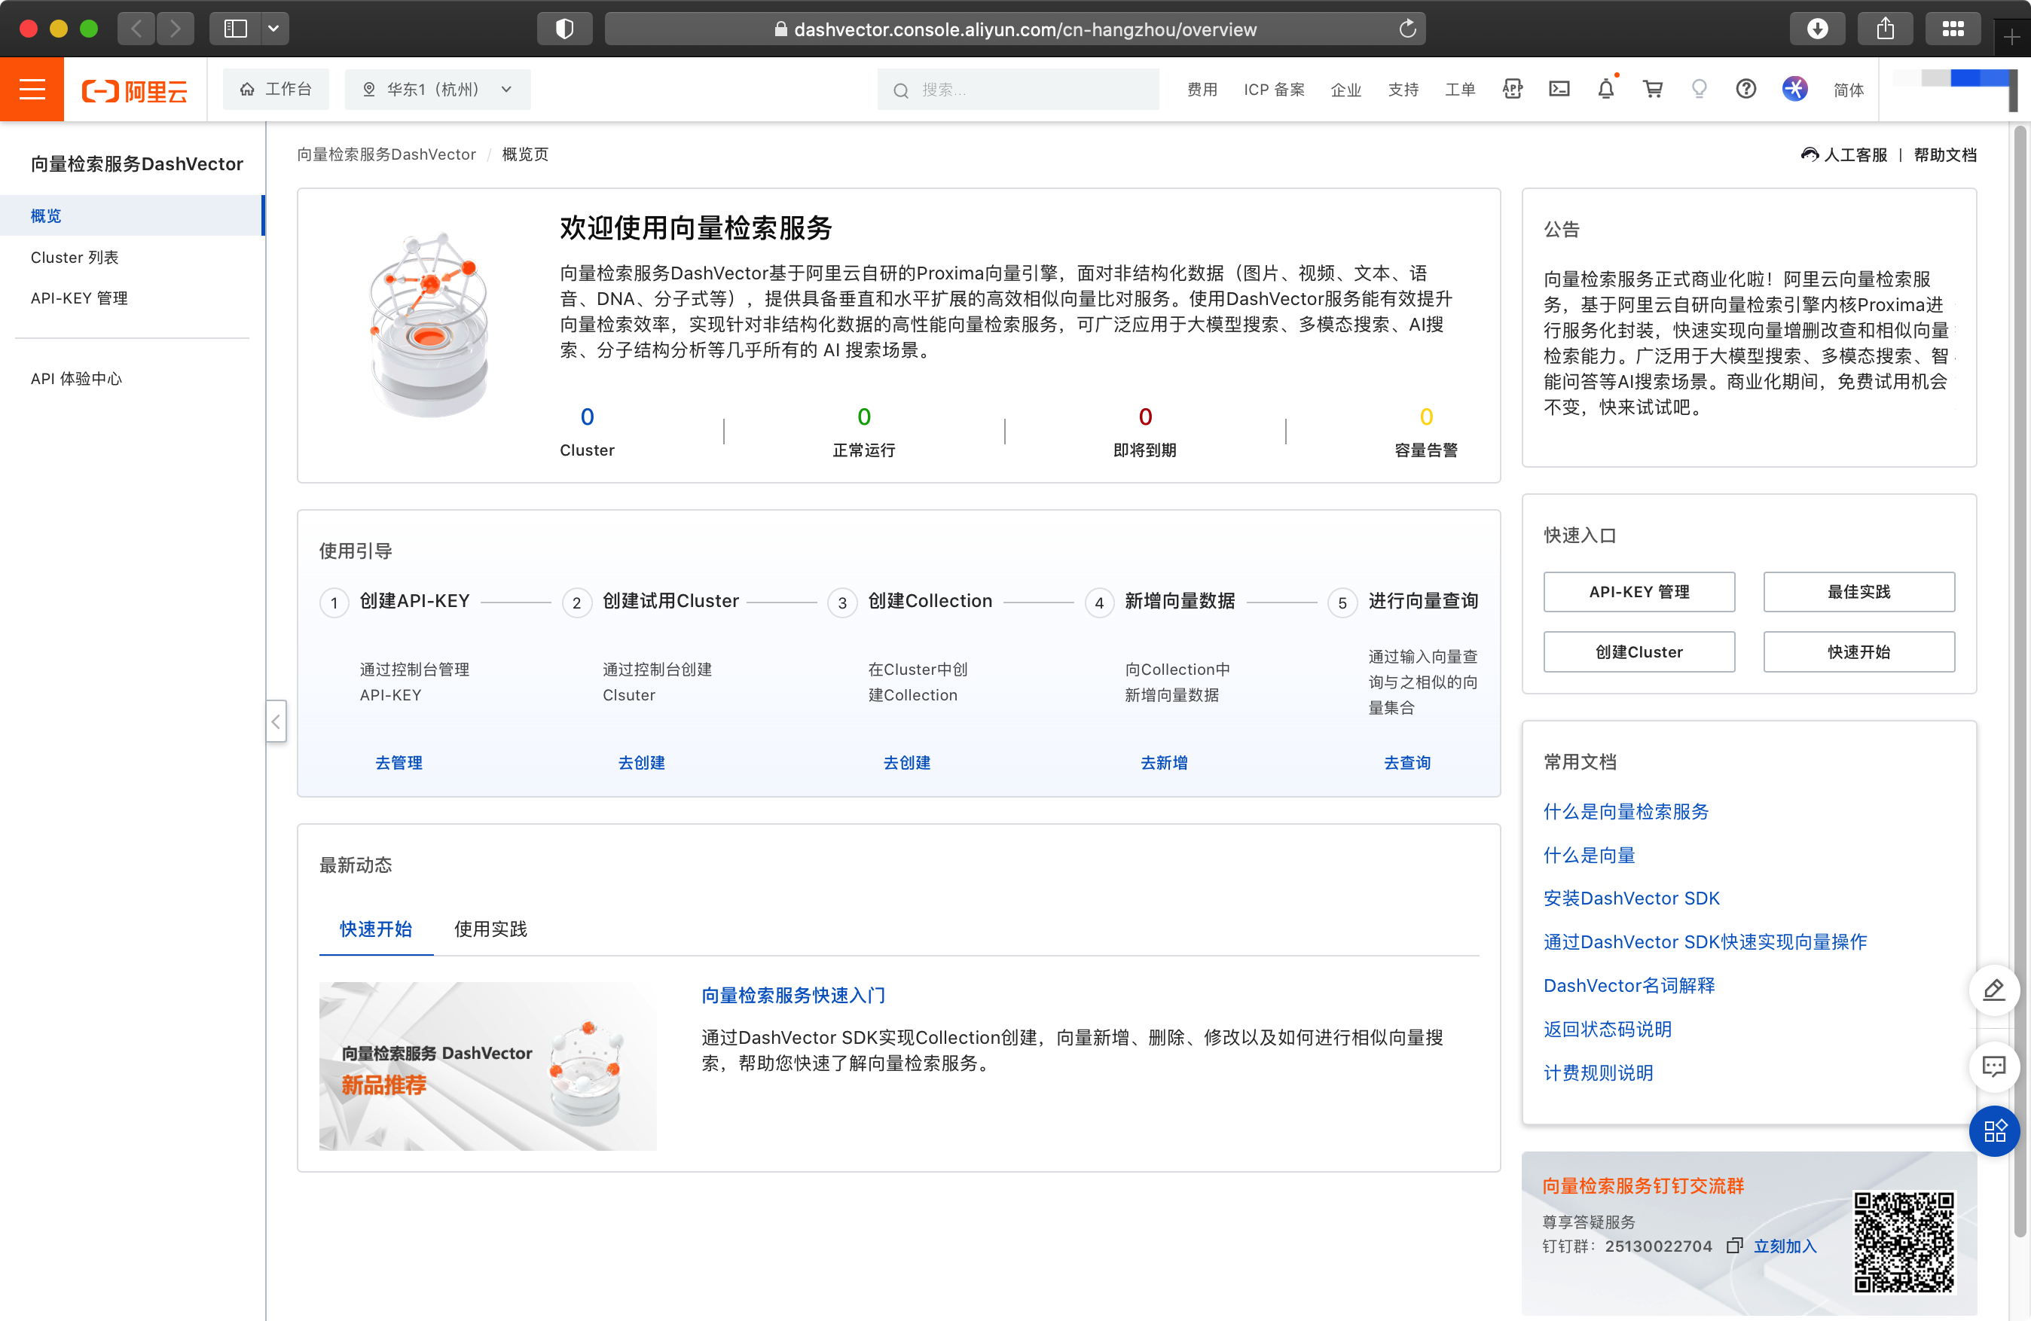Select the 快速开始 tab in 最新动态
2031x1321 pixels.
[376, 929]
